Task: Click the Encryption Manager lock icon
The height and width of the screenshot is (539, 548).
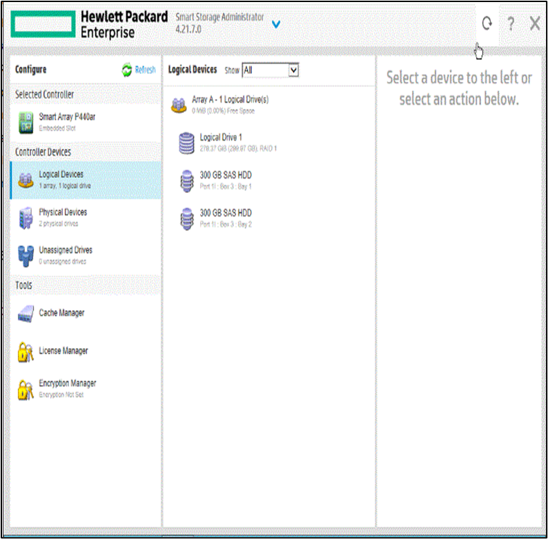Action: (x=26, y=389)
